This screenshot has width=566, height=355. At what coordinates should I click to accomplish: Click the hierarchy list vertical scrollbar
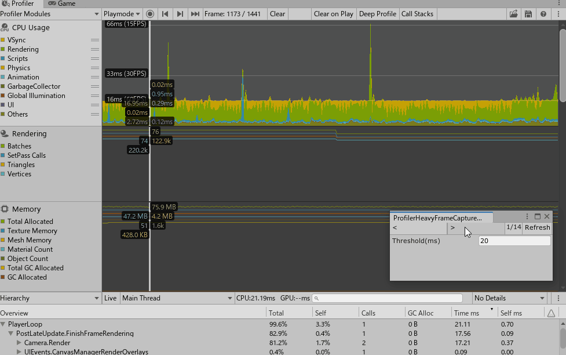(x=563, y=337)
